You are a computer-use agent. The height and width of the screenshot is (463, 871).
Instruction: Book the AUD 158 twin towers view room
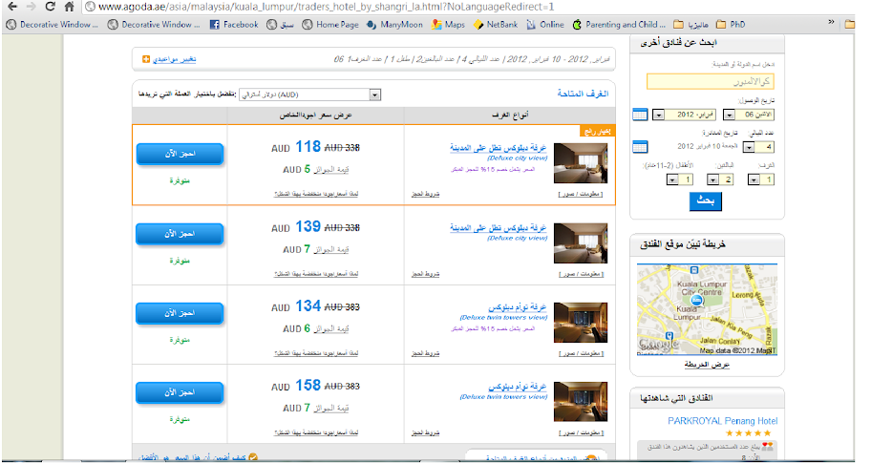pos(180,392)
